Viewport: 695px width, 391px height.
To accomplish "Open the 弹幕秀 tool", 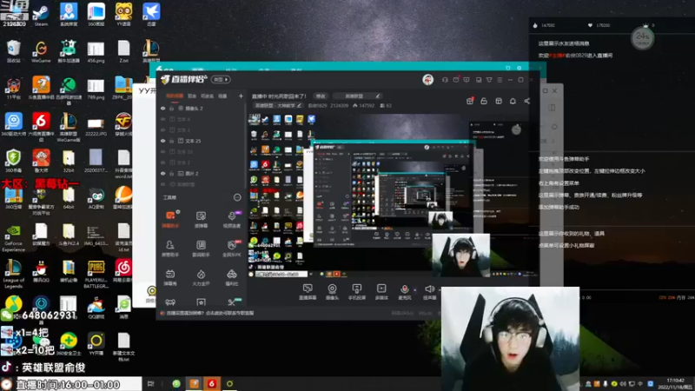I will click(169, 277).
